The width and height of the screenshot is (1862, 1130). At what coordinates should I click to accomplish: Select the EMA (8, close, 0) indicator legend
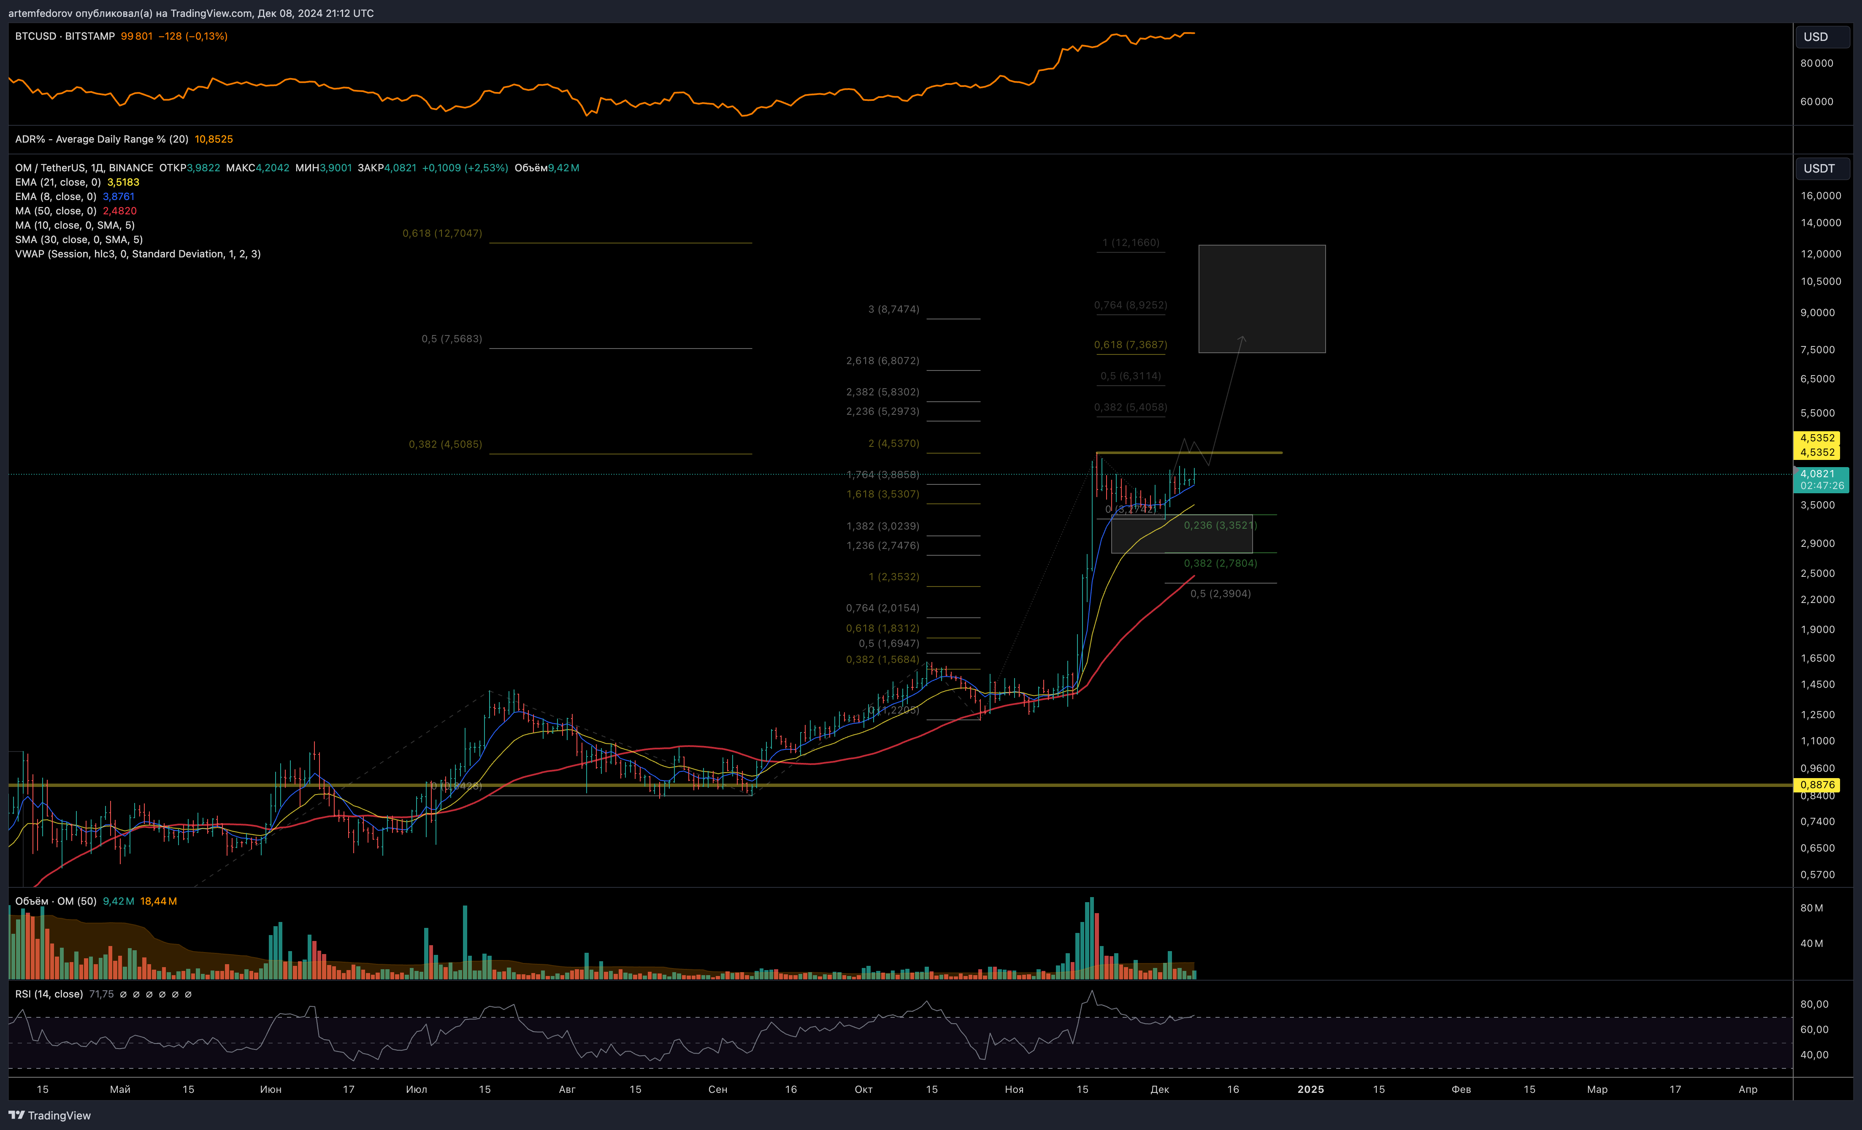click(55, 196)
